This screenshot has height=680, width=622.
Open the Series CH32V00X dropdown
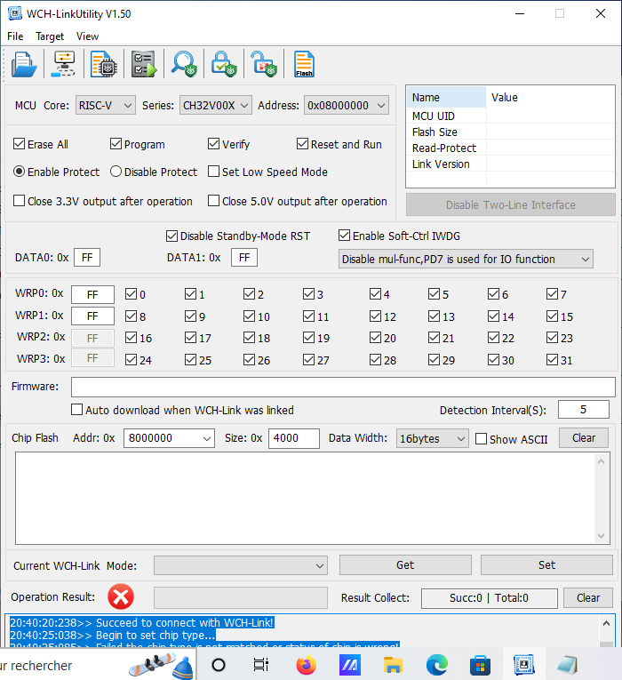point(216,105)
